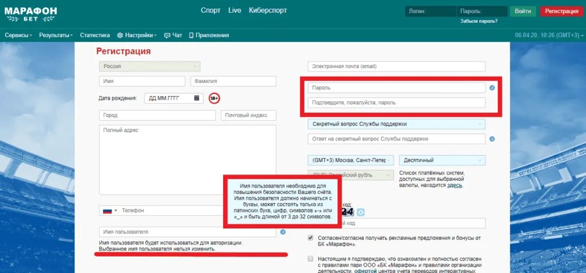The height and width of the screenshot is (273, 586).
Task: Click the Имя пользователя field
Action: click(x=188, y=232)
